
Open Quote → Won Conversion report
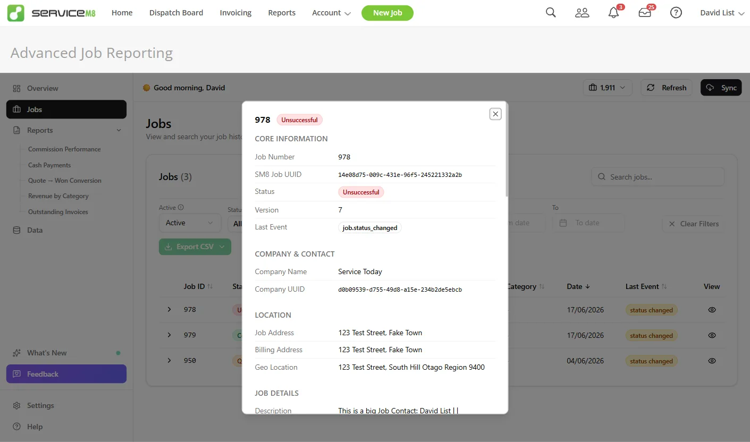65,181
